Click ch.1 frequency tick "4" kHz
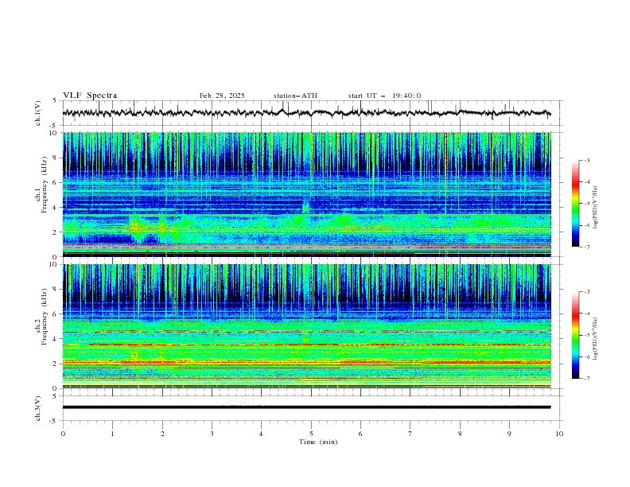The image size is (630, 487). [x=56, y=208]
